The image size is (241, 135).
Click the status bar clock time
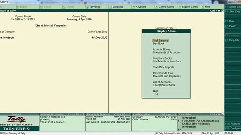click(229, 133)
